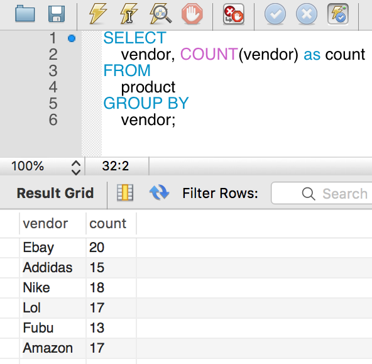
Task: Click product table name in editor
Action: tap(148, 88)
